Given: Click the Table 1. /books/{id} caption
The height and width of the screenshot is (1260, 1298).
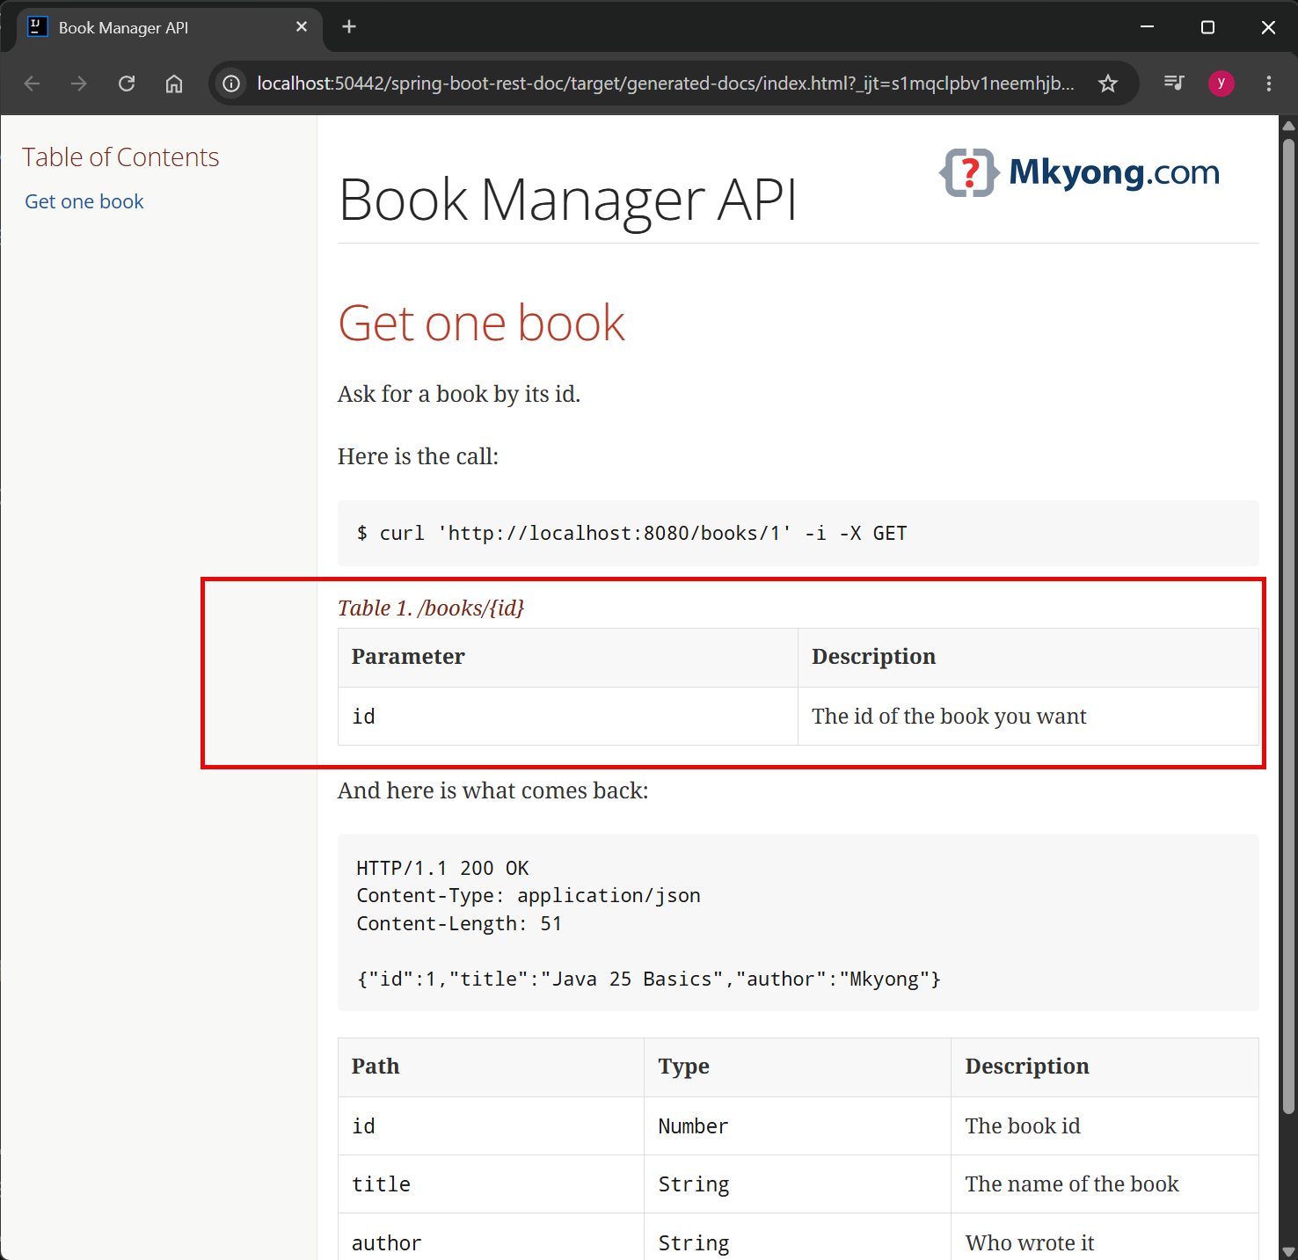Looking at the screenshot, I should (431, 608).
